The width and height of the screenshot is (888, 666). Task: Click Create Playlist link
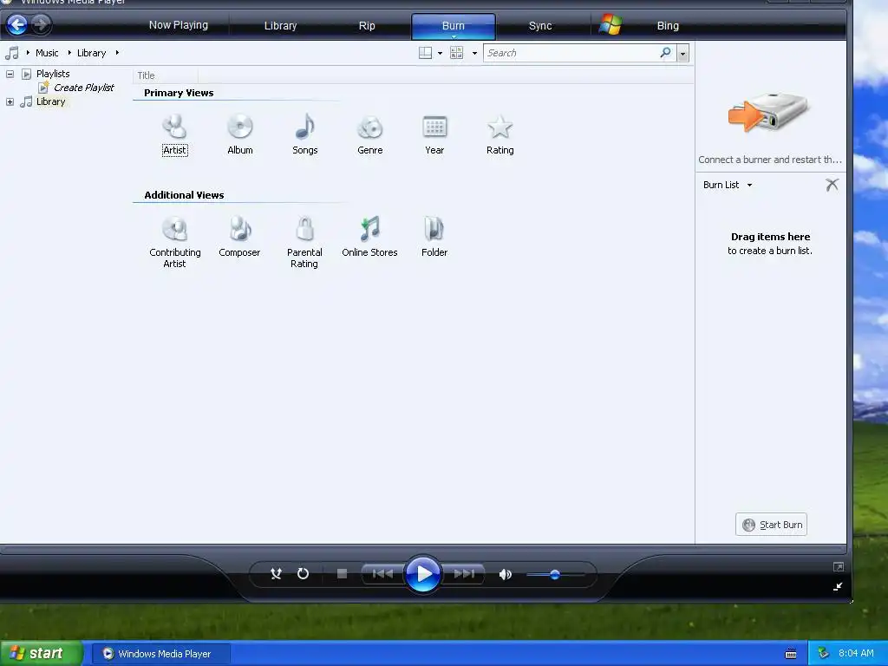click(x=84, y=88)
